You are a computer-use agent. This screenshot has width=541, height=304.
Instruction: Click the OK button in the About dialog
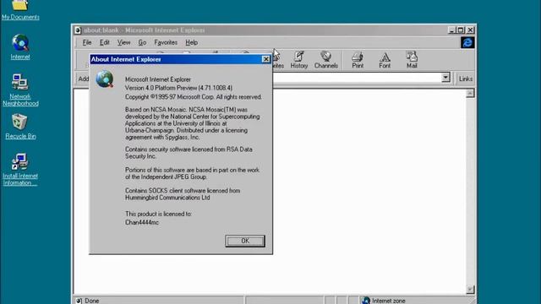click(x=245, y=241)
